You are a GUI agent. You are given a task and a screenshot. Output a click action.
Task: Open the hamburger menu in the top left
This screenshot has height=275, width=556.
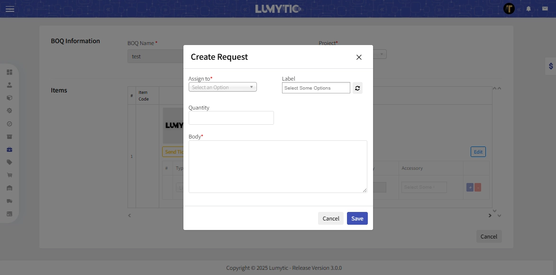click(x=9, y=9)
